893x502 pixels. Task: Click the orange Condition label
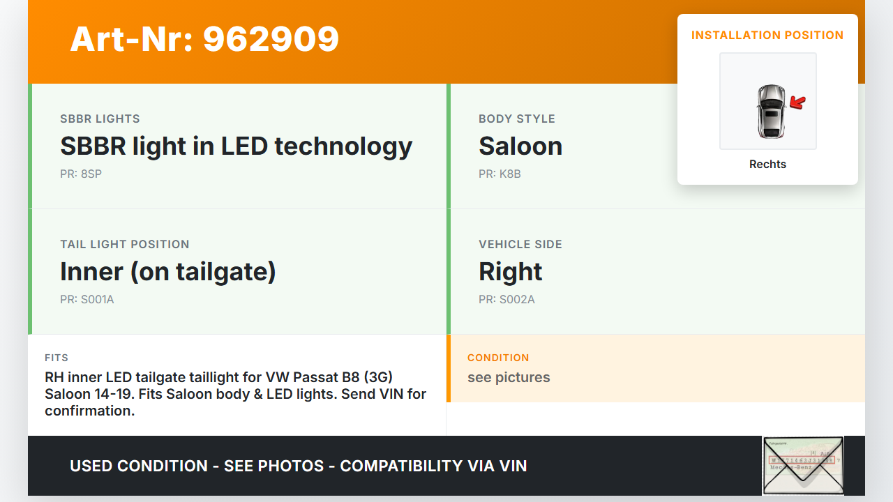498,358
